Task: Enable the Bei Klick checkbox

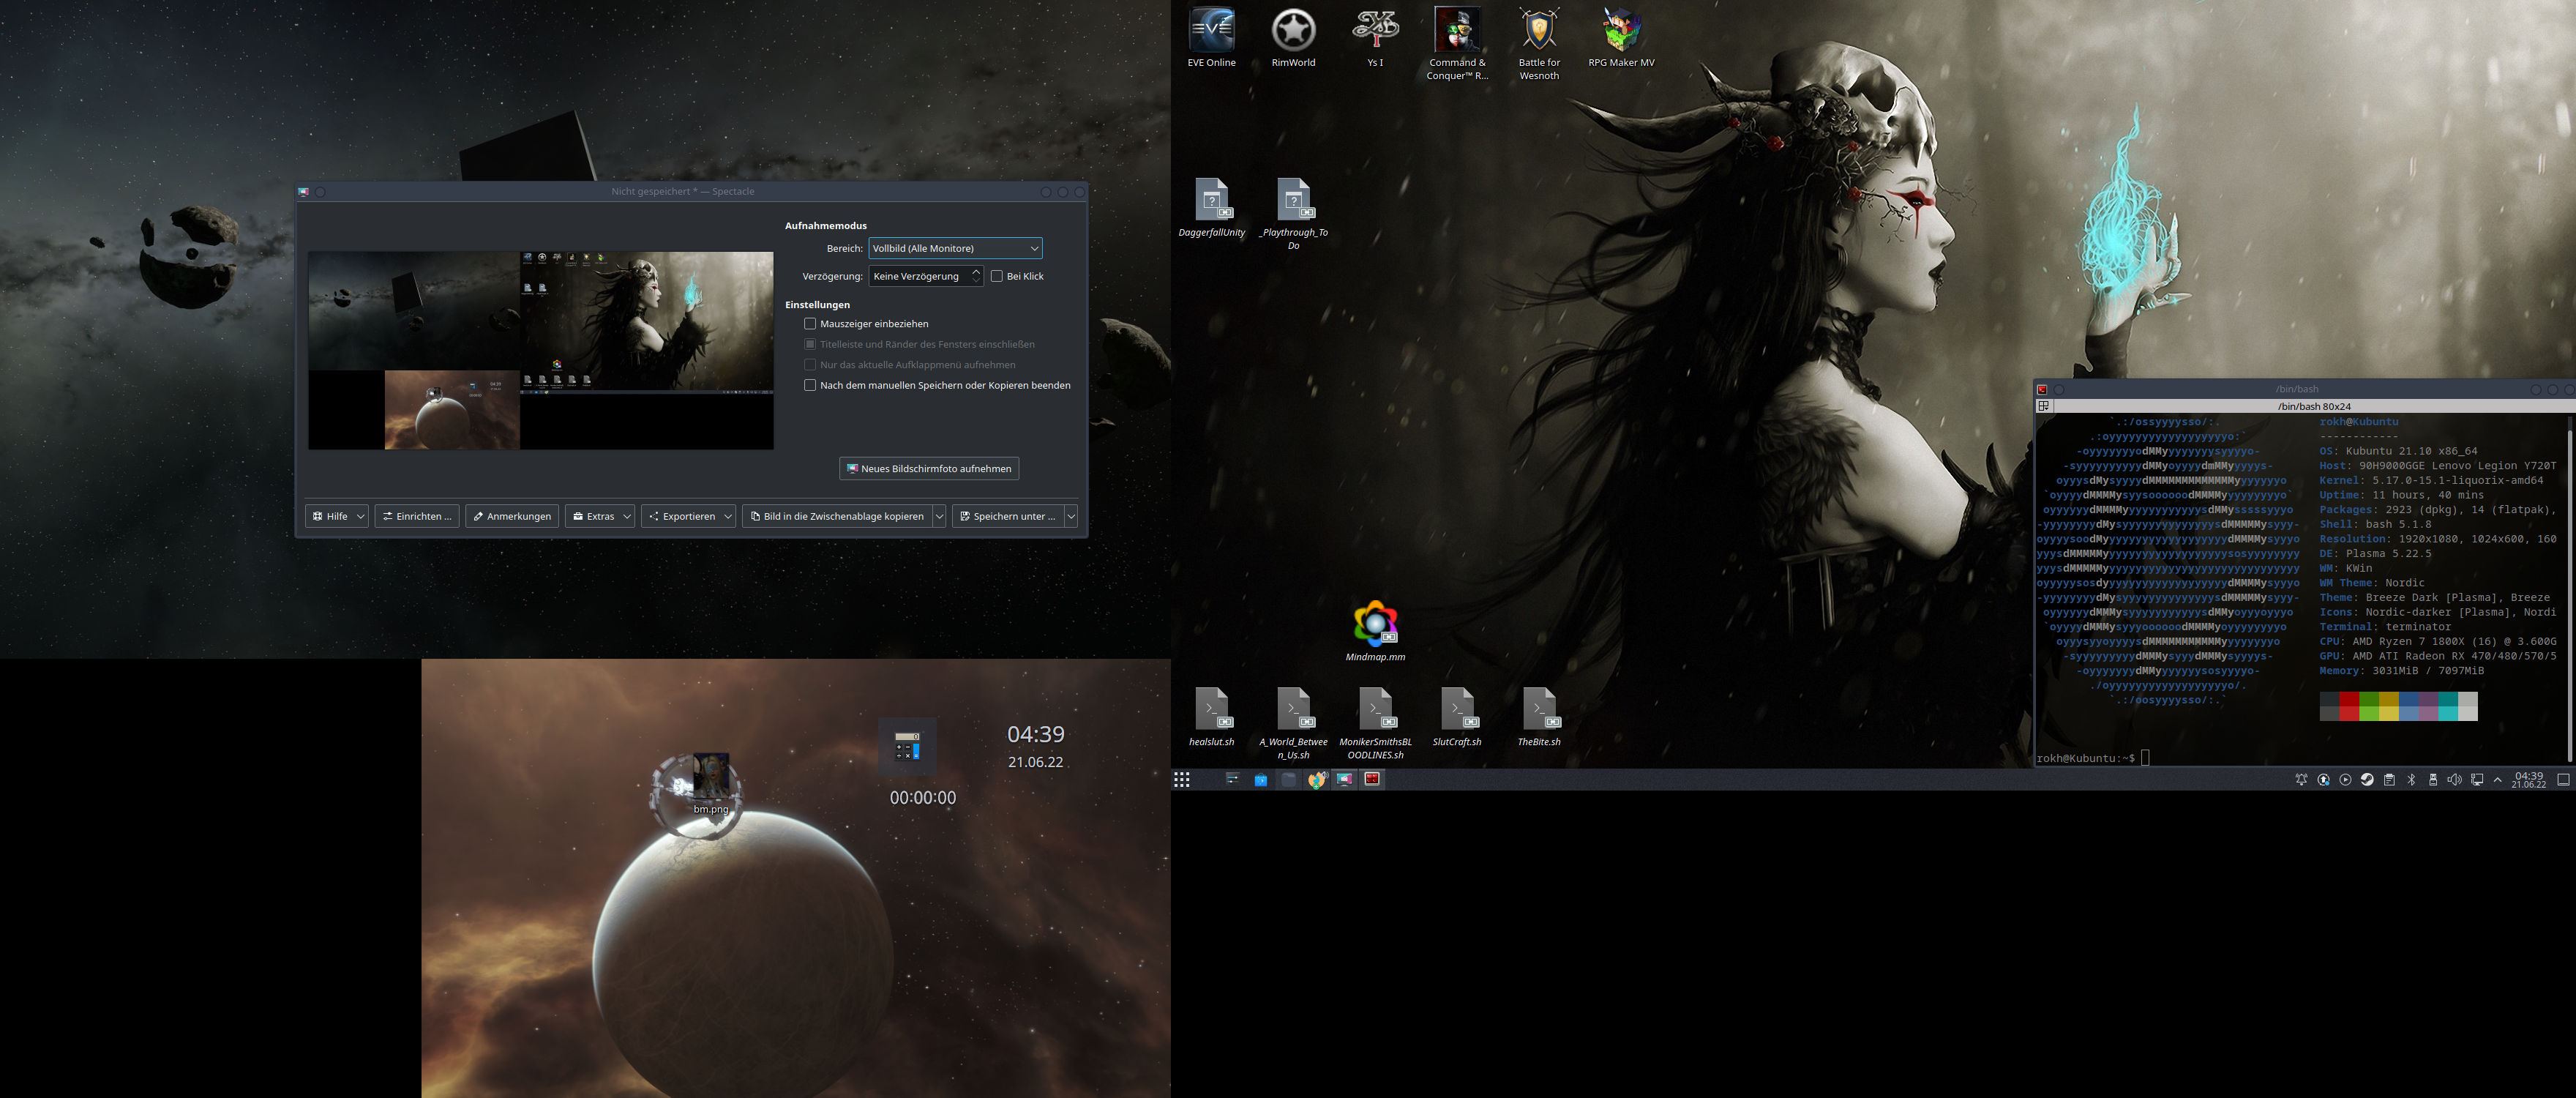Action: (x=996, y=276)
